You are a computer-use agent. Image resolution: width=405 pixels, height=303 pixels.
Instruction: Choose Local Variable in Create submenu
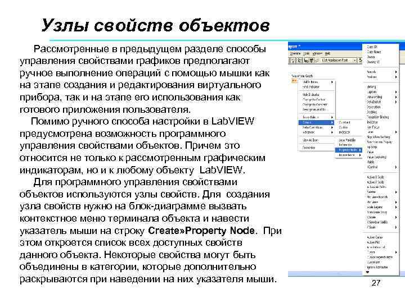click(347, 140)
